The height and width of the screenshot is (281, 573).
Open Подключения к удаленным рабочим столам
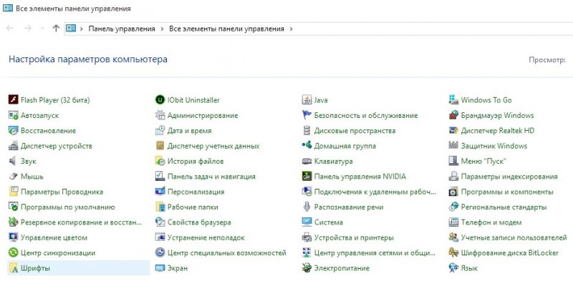375,192
